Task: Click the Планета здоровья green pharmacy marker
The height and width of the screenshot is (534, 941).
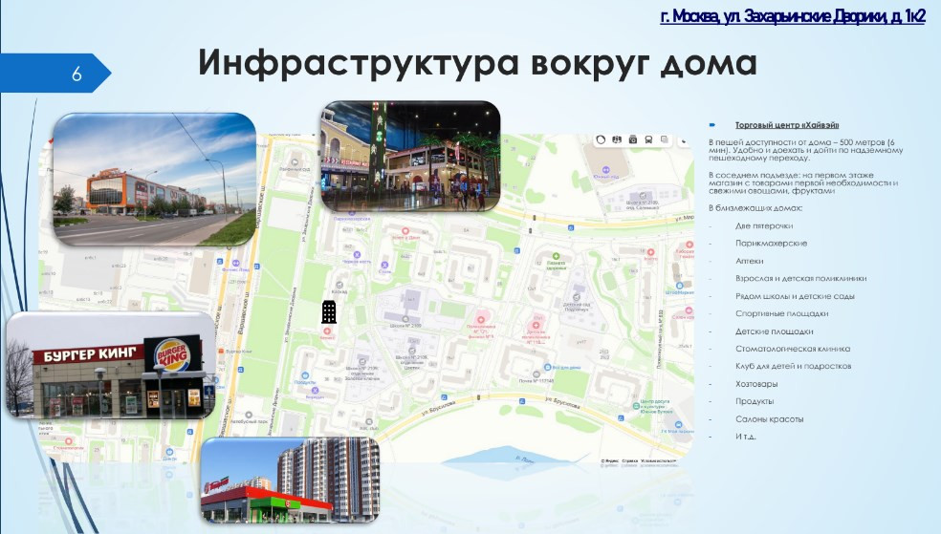Action: 556,257
